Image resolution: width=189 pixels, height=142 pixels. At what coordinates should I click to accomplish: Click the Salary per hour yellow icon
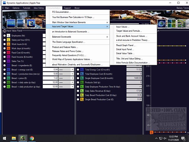(x=9, y=40)
